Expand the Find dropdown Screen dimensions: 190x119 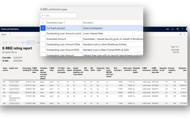click(x=24, y=42)
